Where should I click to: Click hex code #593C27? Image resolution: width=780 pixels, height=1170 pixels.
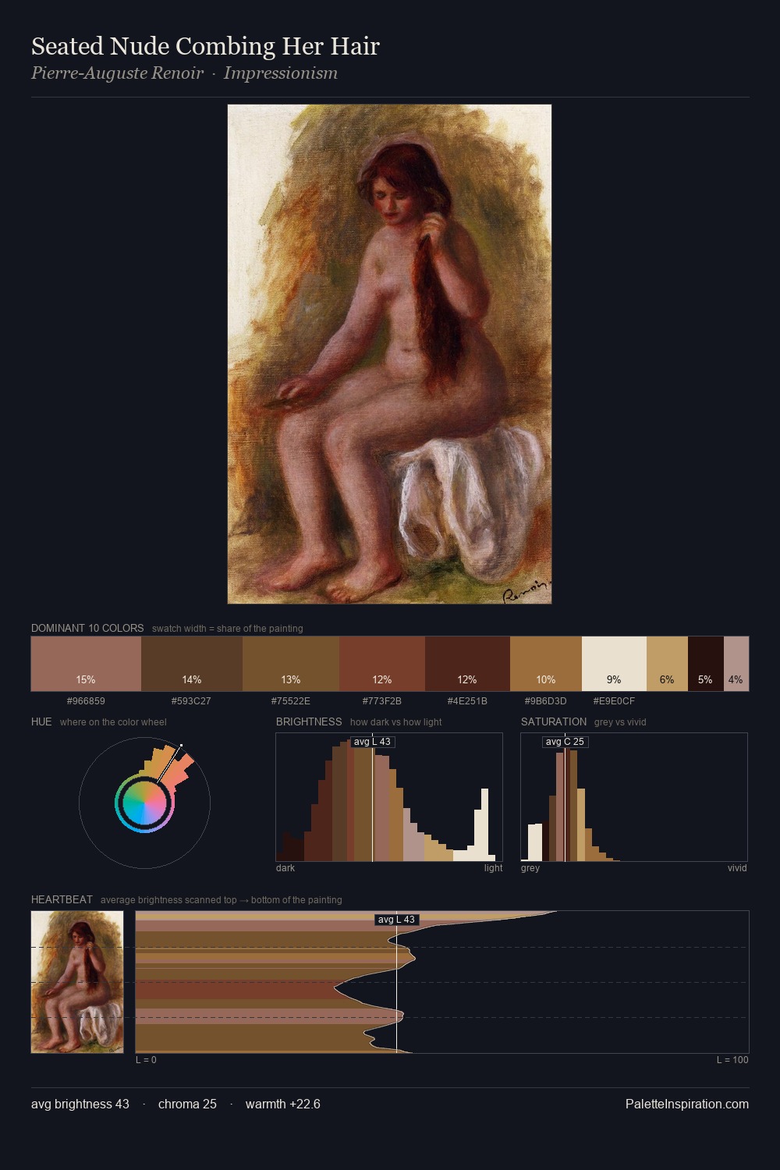[x=191, y=701]
